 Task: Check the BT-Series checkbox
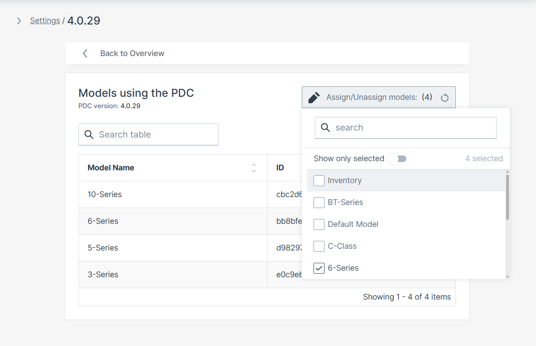[x=319, y=202]
